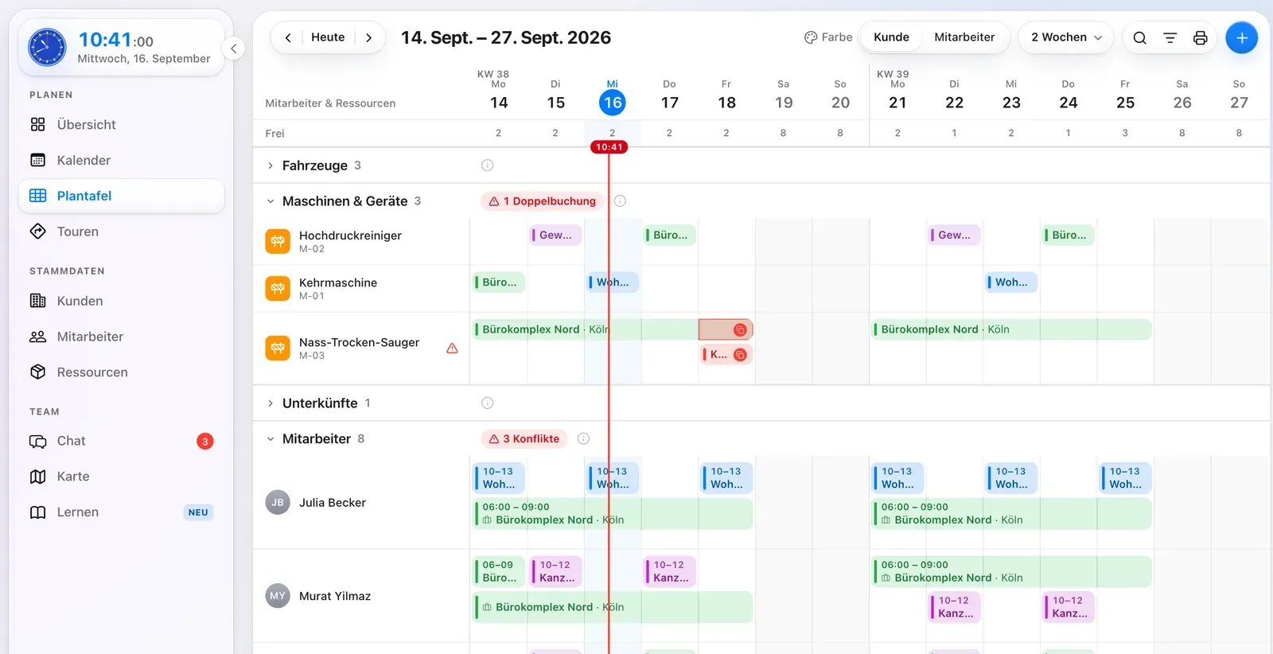Click Julia Becker's JB avatar
This screenshot has height=654, width=1273.
[278, 503]
